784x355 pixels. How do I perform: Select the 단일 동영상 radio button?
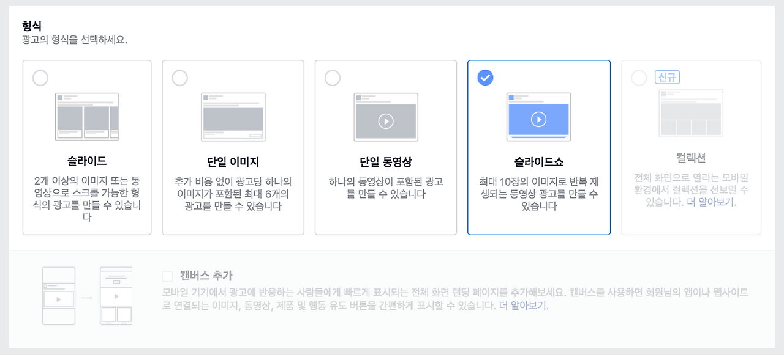click(333, 78)
